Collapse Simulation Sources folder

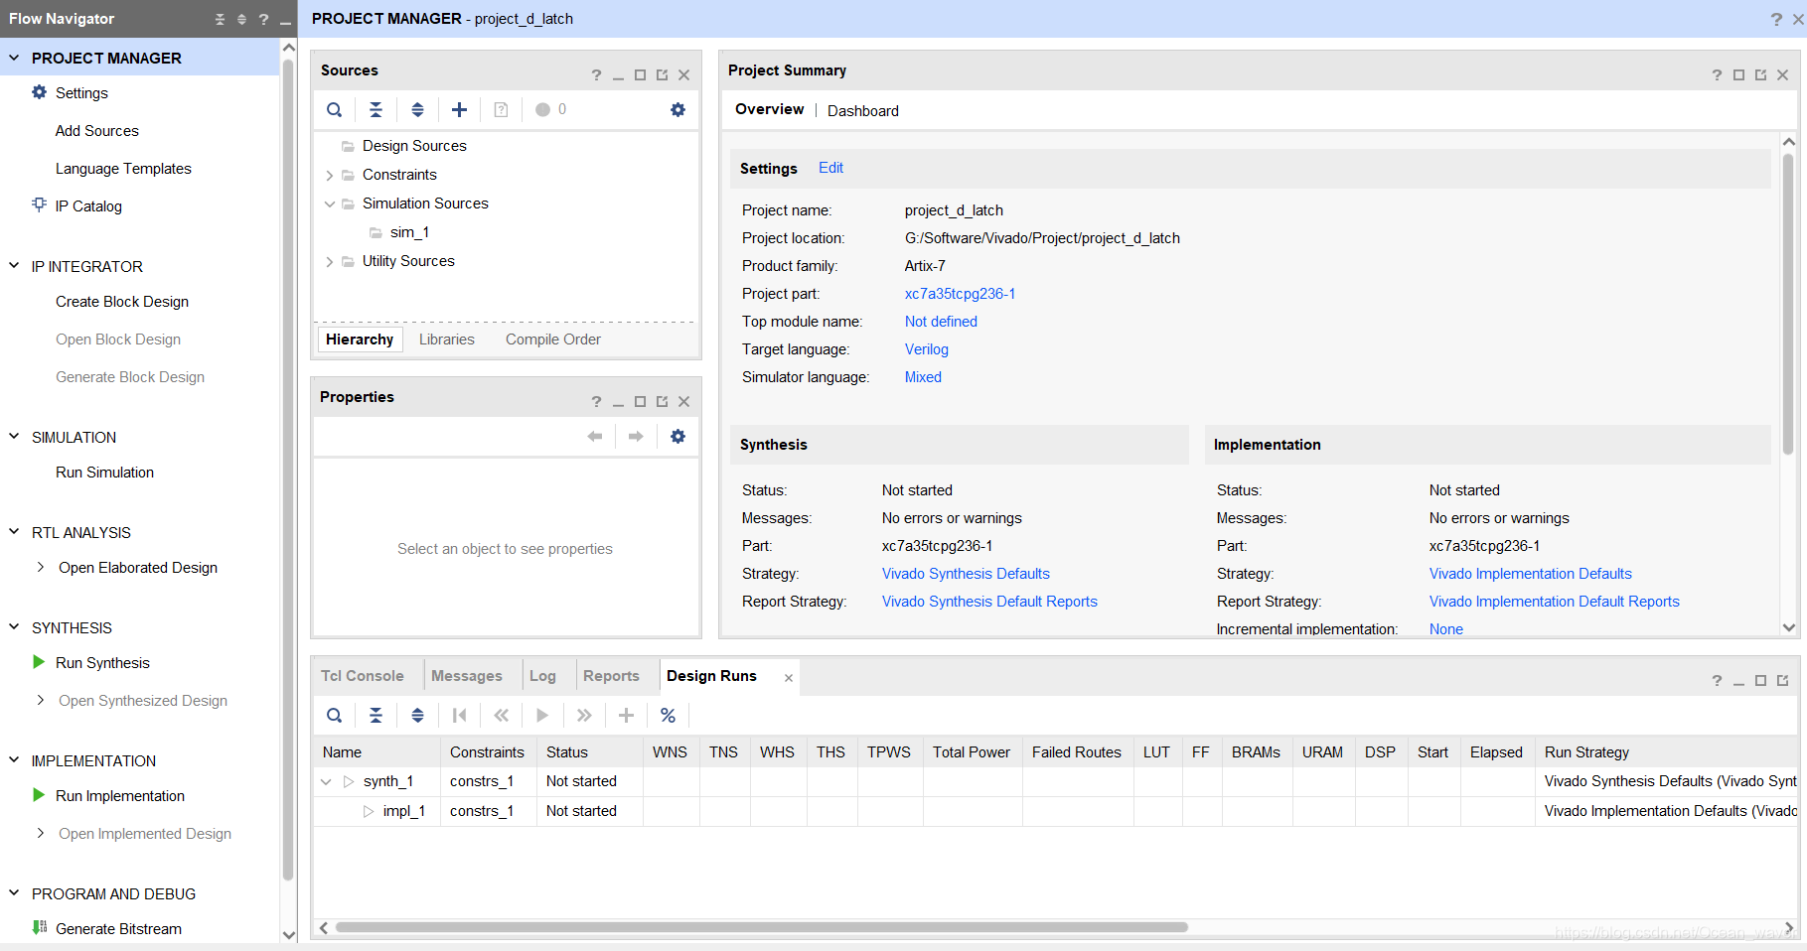(330, 204)
